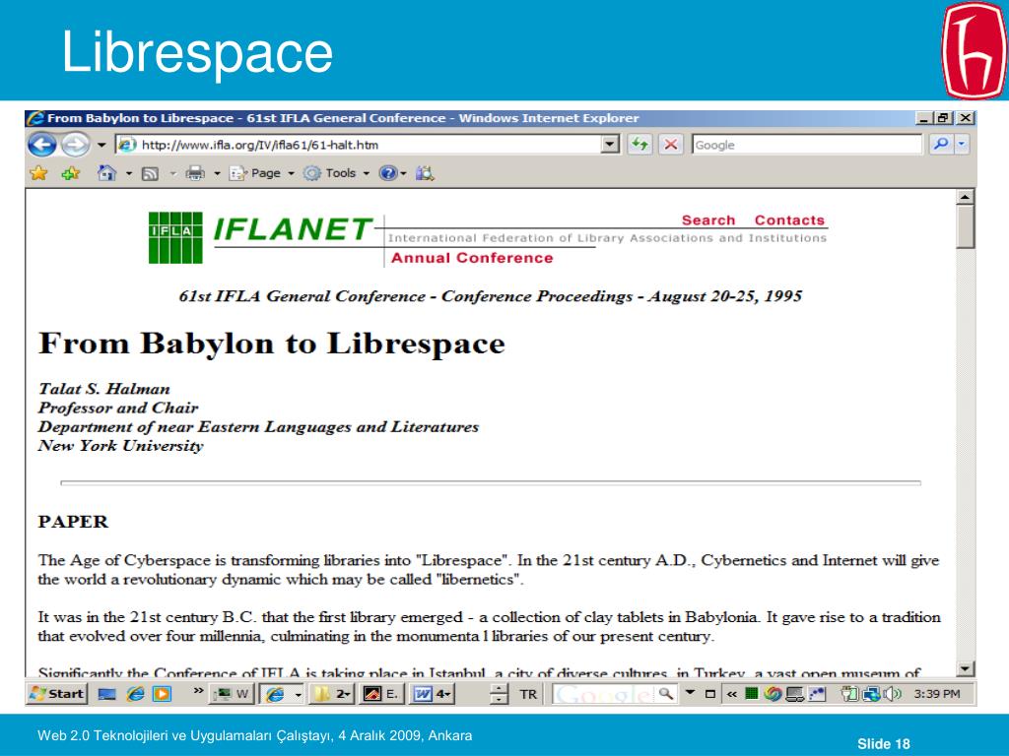Click the URL address bar field
Screen dimensions: 1009x756
click(x=369, y=145)
